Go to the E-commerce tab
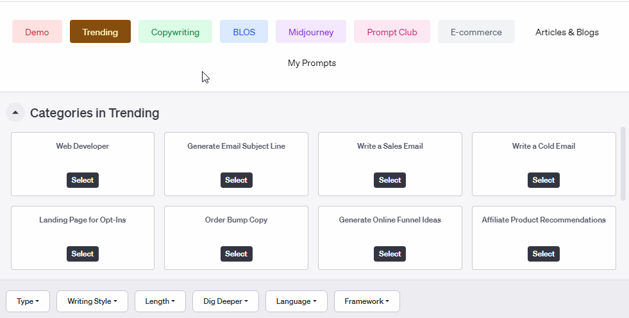The image size is (629, 318). [x=476, y=32]
